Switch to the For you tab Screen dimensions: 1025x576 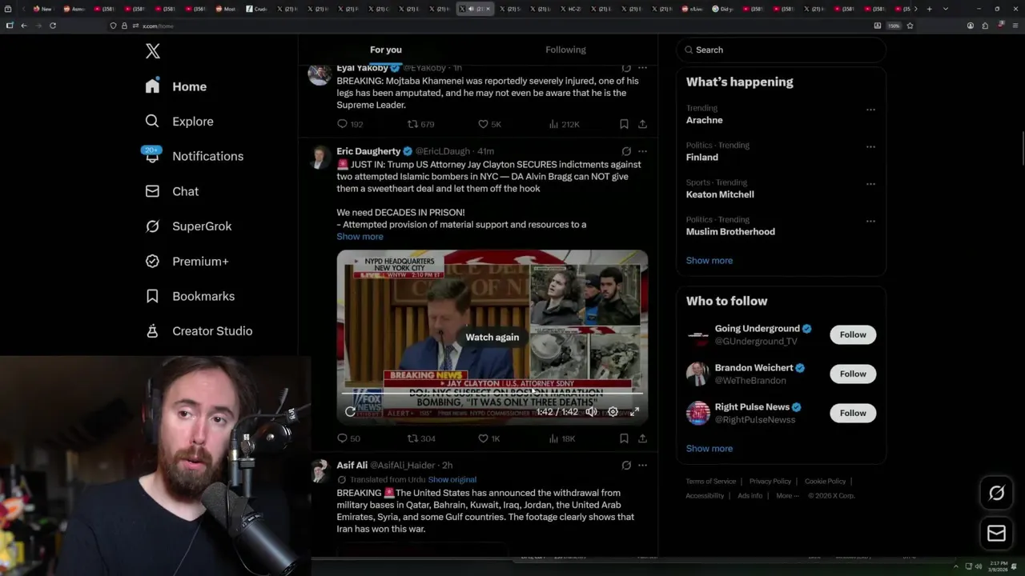(x=386, y=50)
